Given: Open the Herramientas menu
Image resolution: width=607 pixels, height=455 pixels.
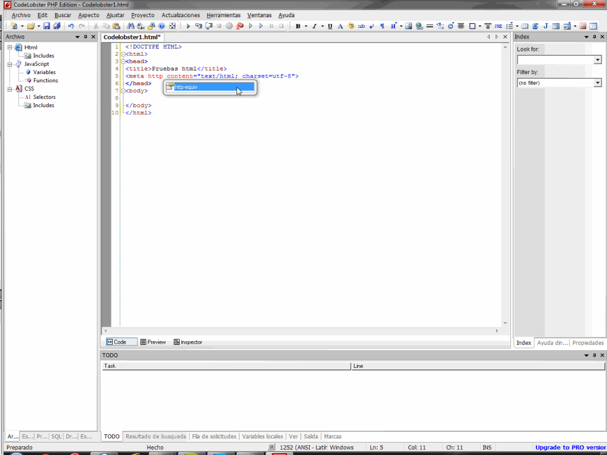Looking at the screenshot, I should pos(223,15).
